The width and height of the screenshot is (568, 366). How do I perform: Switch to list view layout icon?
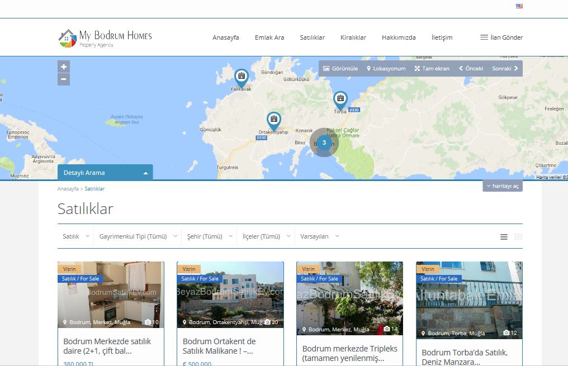point(504,237)
